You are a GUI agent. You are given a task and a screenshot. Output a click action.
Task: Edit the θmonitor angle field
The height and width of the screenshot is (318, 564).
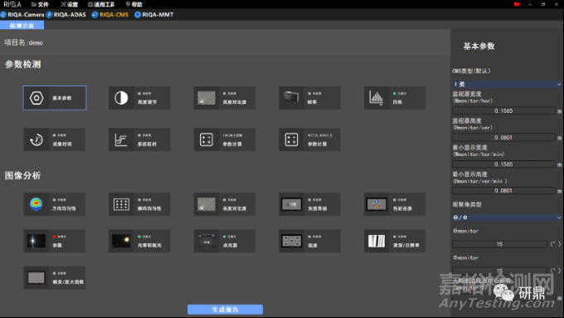[x=499, y=244]
